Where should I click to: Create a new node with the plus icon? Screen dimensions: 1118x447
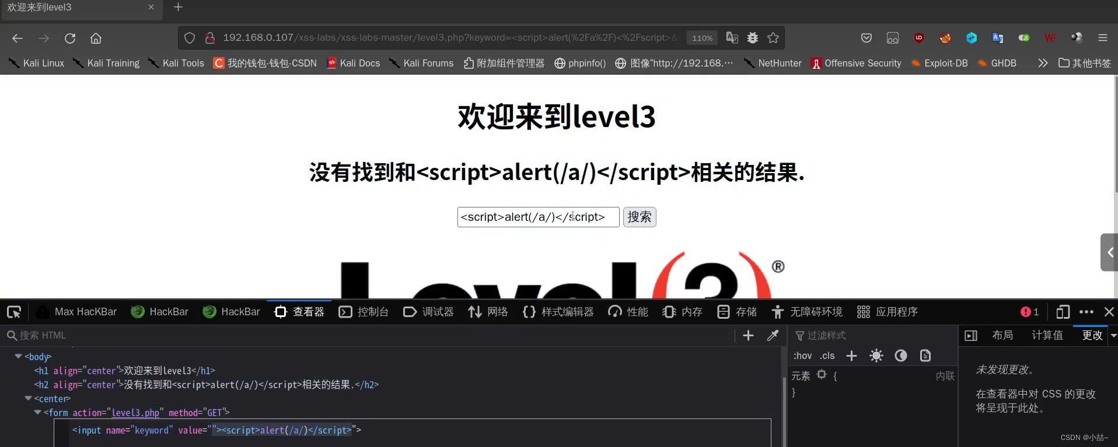tap(748, 336)
